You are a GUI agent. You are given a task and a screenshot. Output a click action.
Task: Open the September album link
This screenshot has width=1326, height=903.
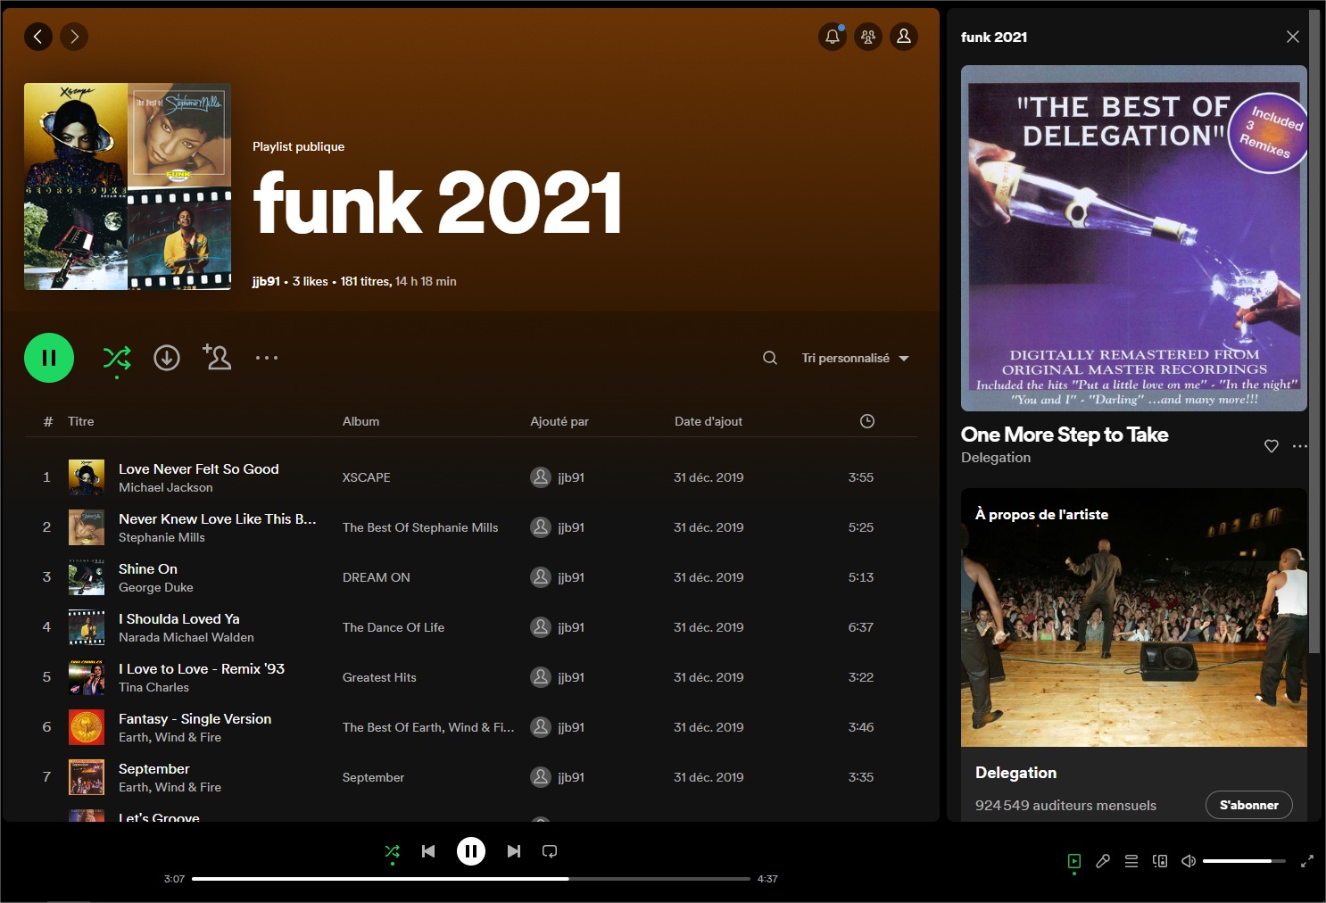373,777
